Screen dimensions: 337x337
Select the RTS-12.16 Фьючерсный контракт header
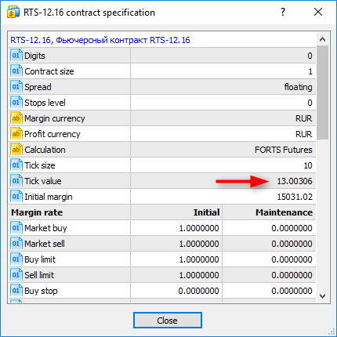[x=100, y=40]
